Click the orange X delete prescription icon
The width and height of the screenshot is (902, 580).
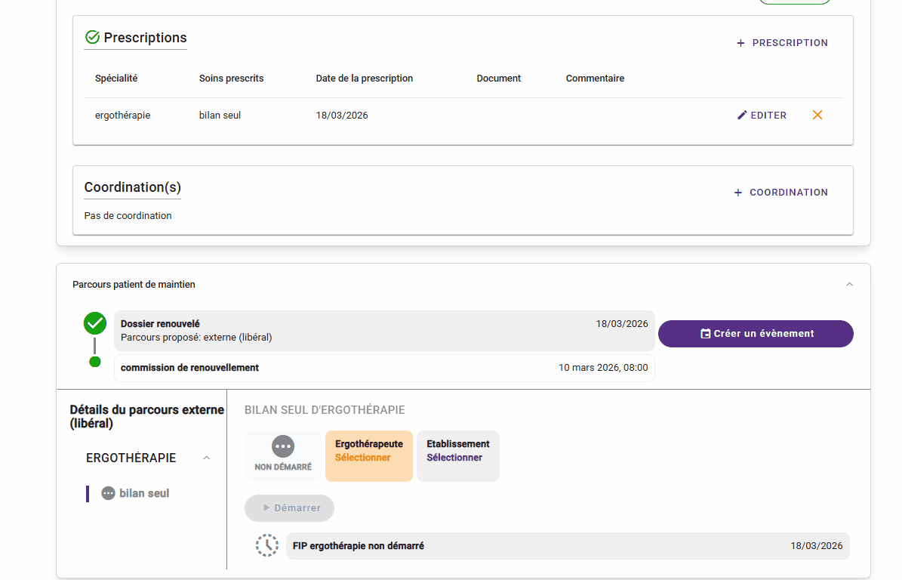click(817, 116)
